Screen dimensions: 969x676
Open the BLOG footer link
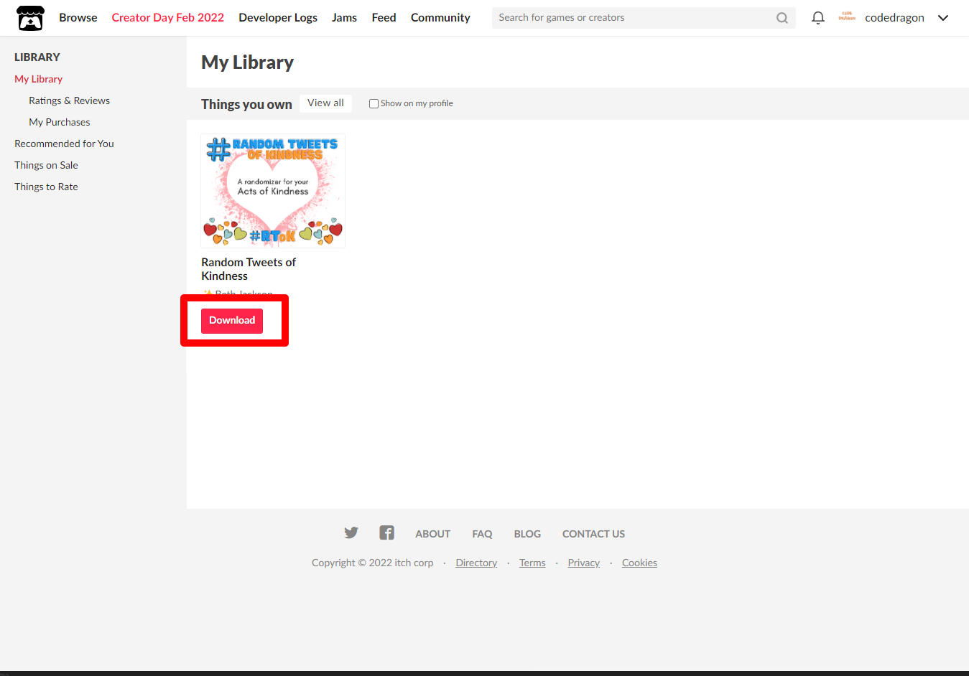pos(527,534)
